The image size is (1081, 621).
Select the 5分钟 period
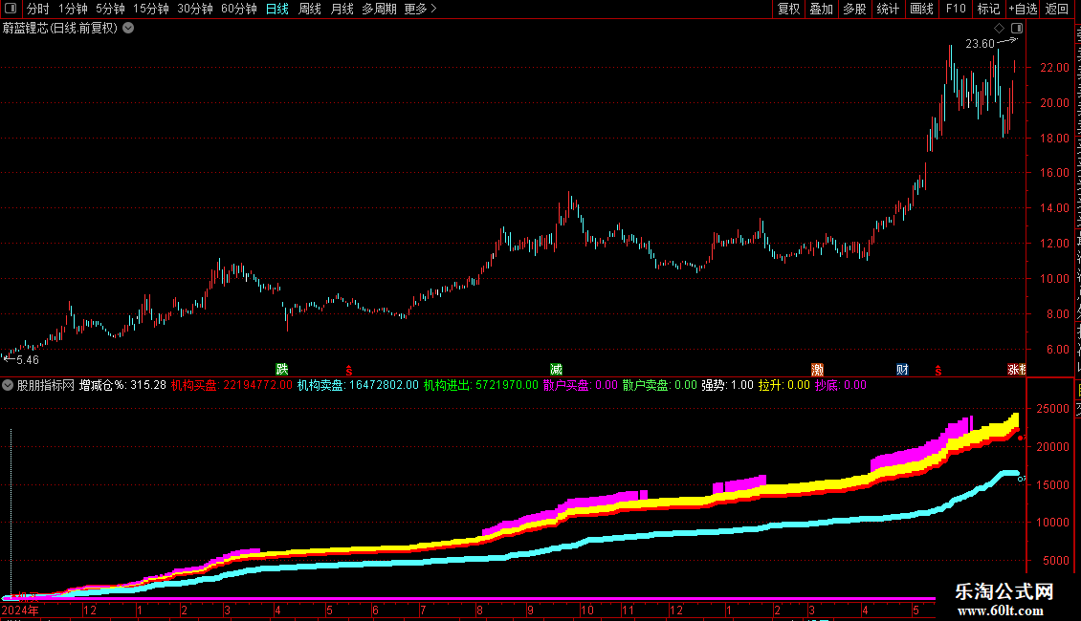[110, 9]
